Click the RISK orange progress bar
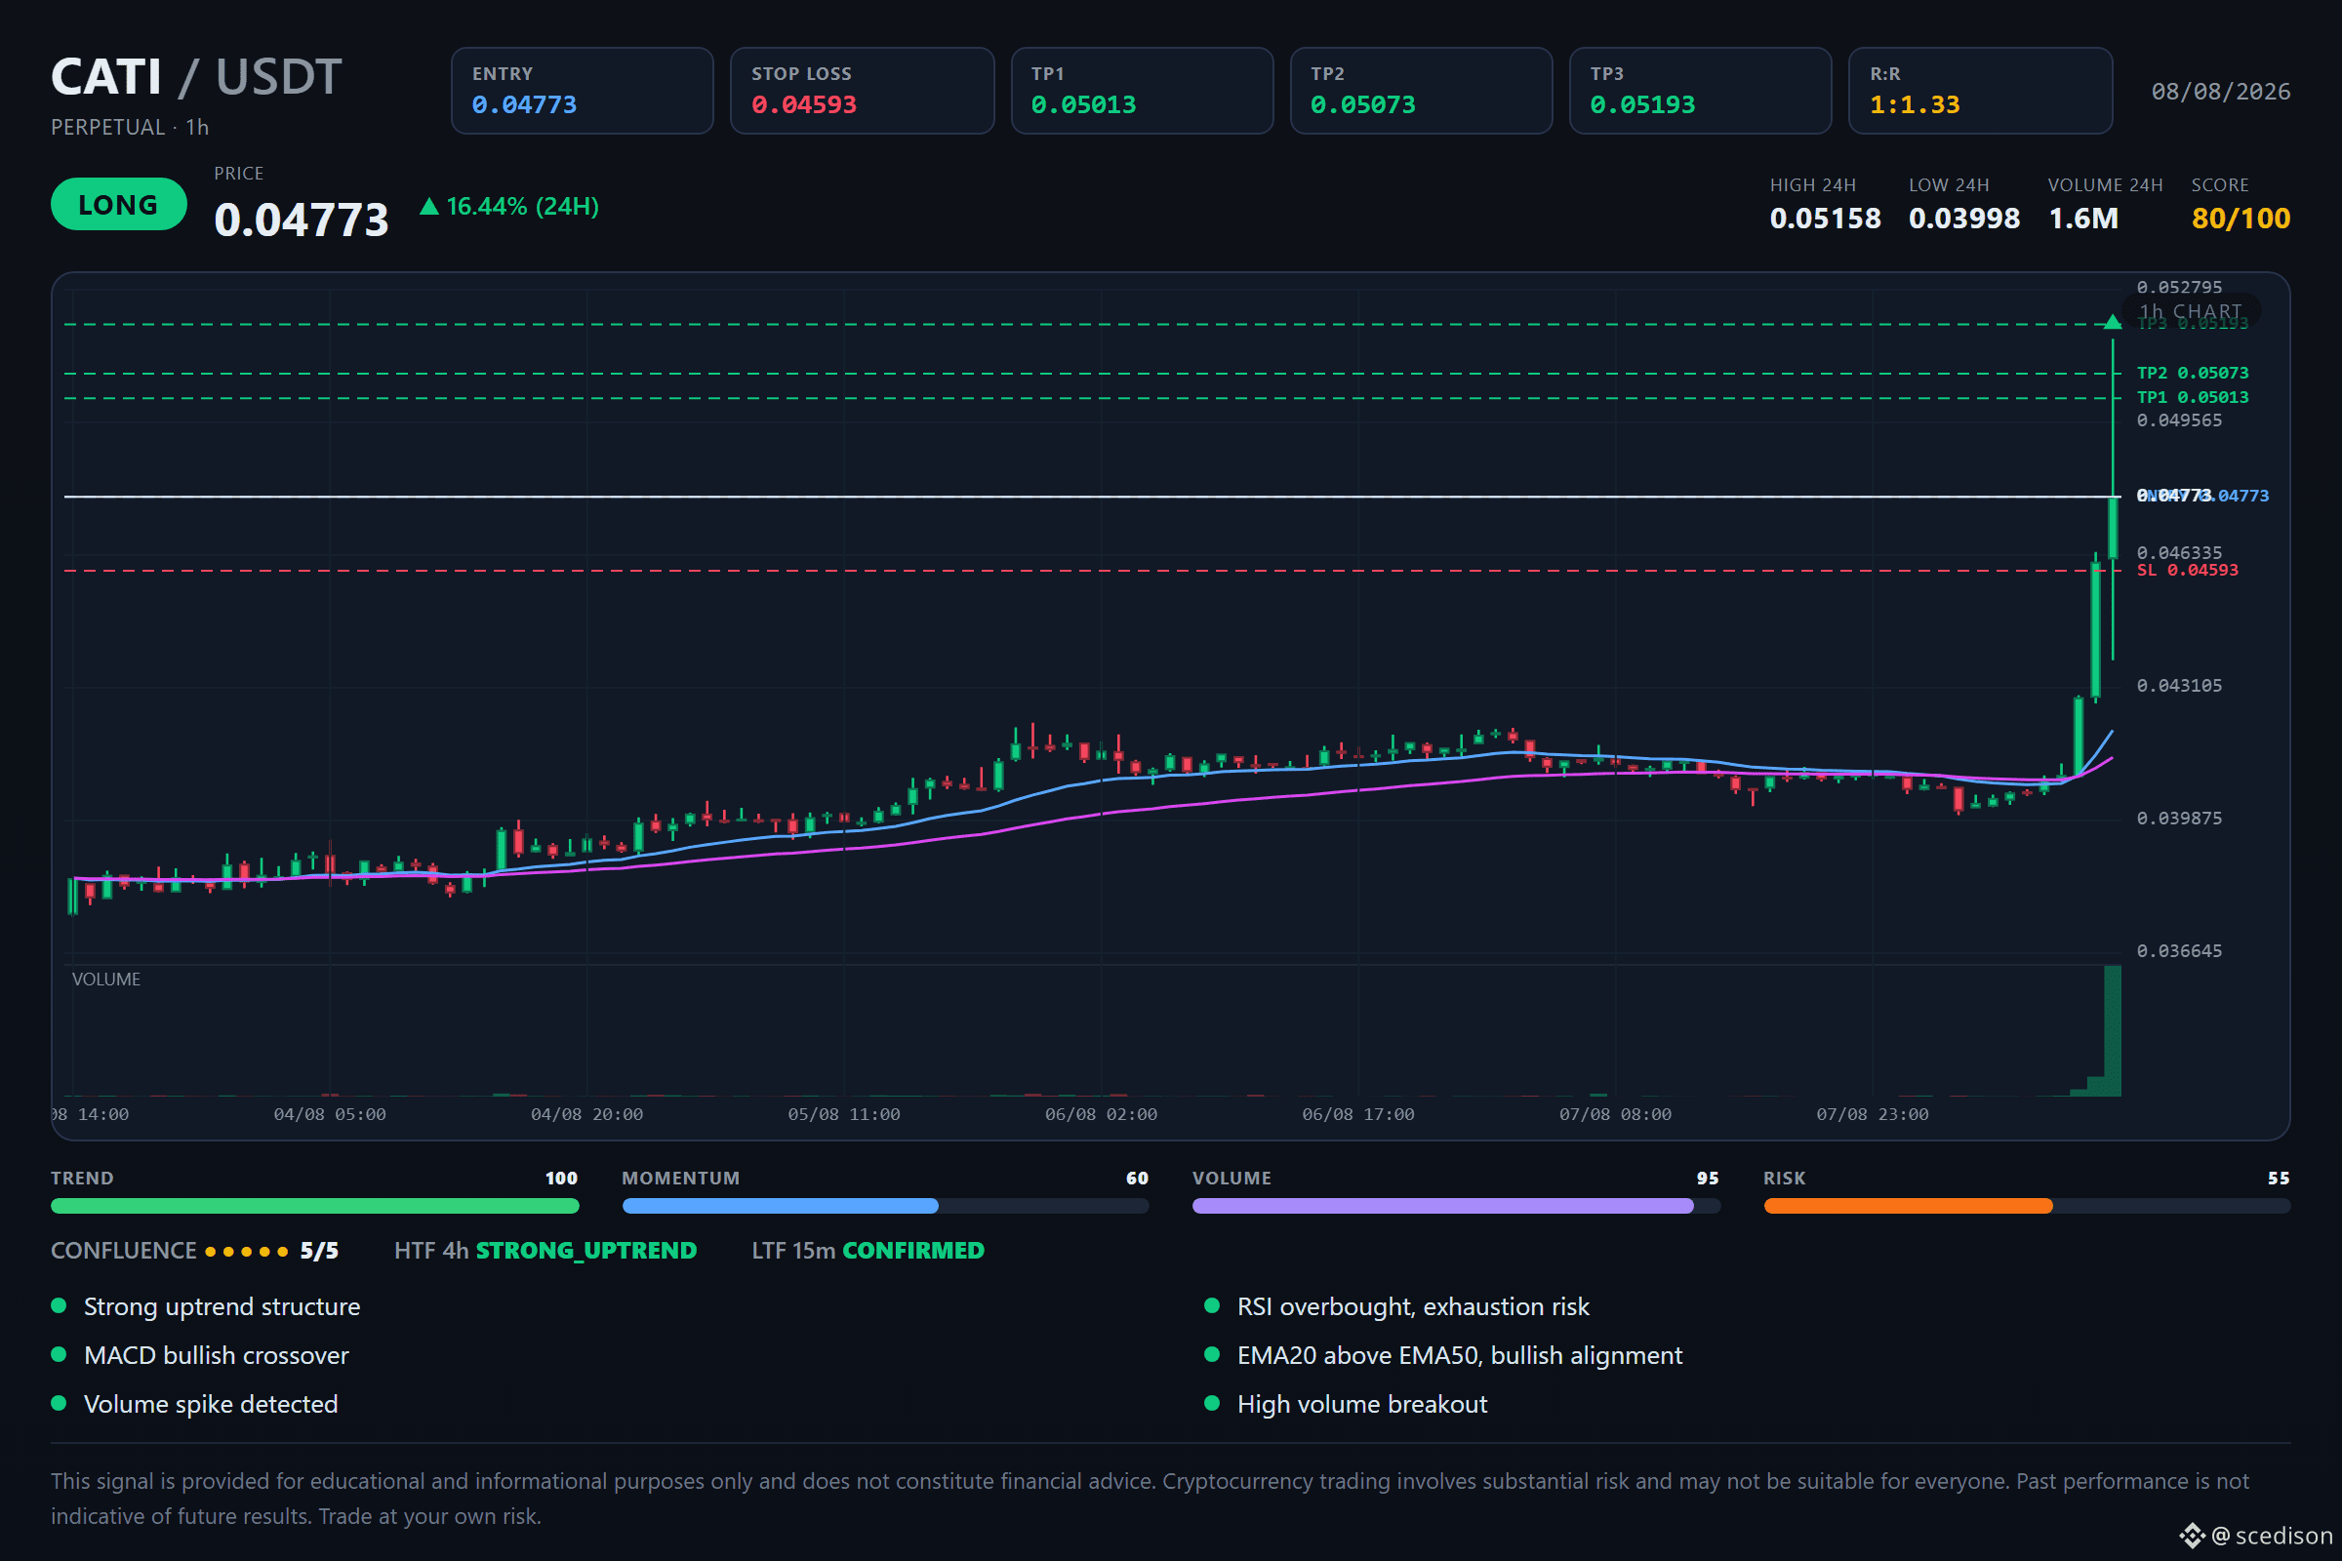 2028,1206
